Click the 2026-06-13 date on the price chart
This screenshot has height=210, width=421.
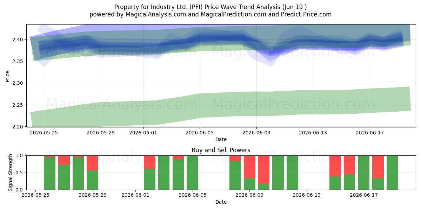(313, 133)
